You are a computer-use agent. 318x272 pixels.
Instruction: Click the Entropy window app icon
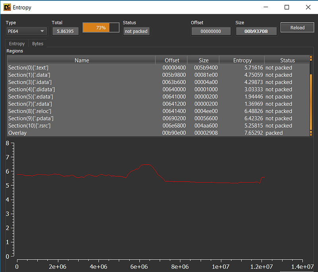coord(7,7)
